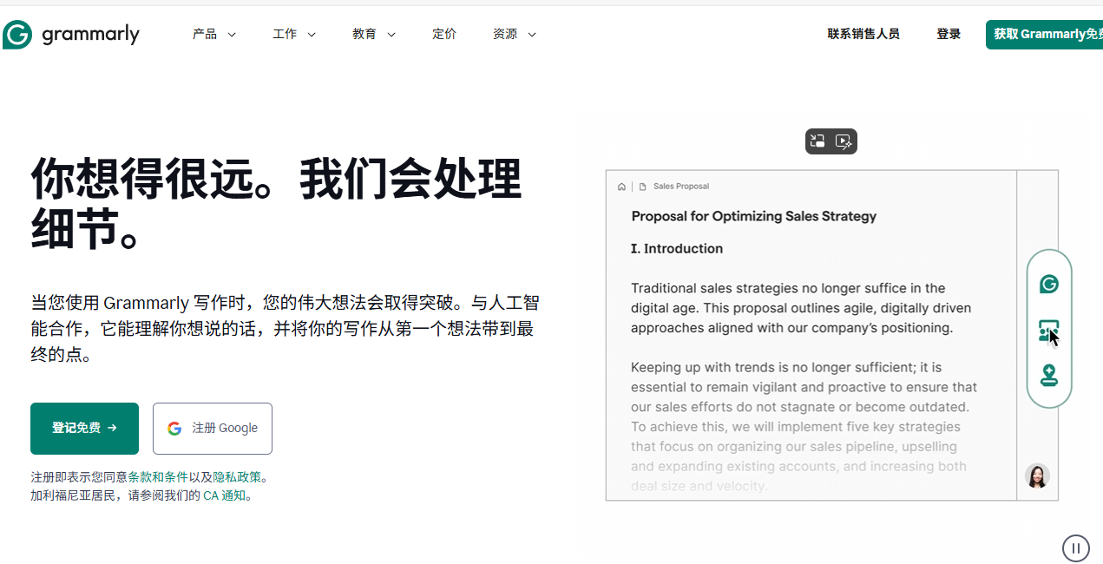Click the video play sparkle icon above demo
The width and height of the screenshot is (1103, 564).
coord(844,141)
